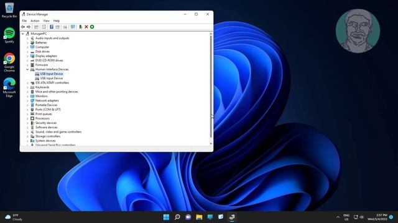
Task: Click the green circle Disable device icon
Action: point(92,27)
